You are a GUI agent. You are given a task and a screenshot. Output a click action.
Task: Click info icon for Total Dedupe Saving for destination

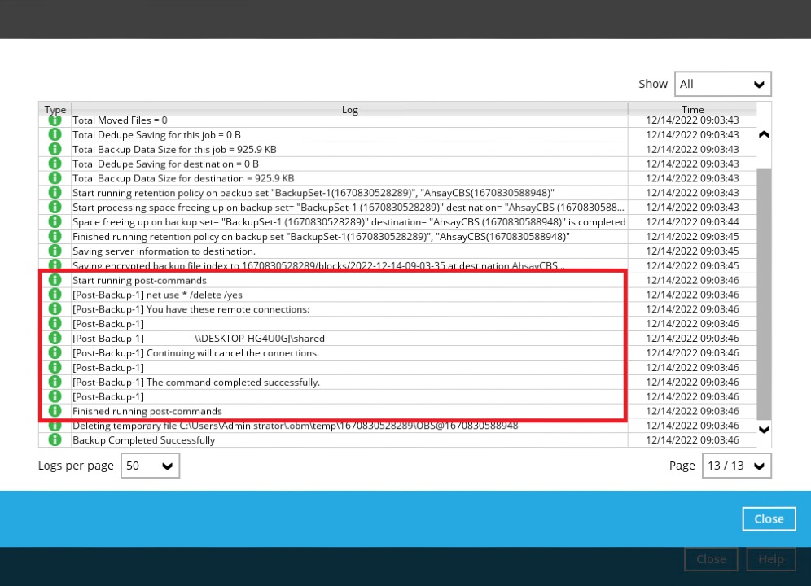point(55,164)
